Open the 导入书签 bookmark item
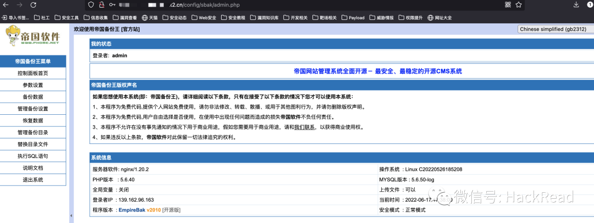594x223 pixels. tap(15, 18)
